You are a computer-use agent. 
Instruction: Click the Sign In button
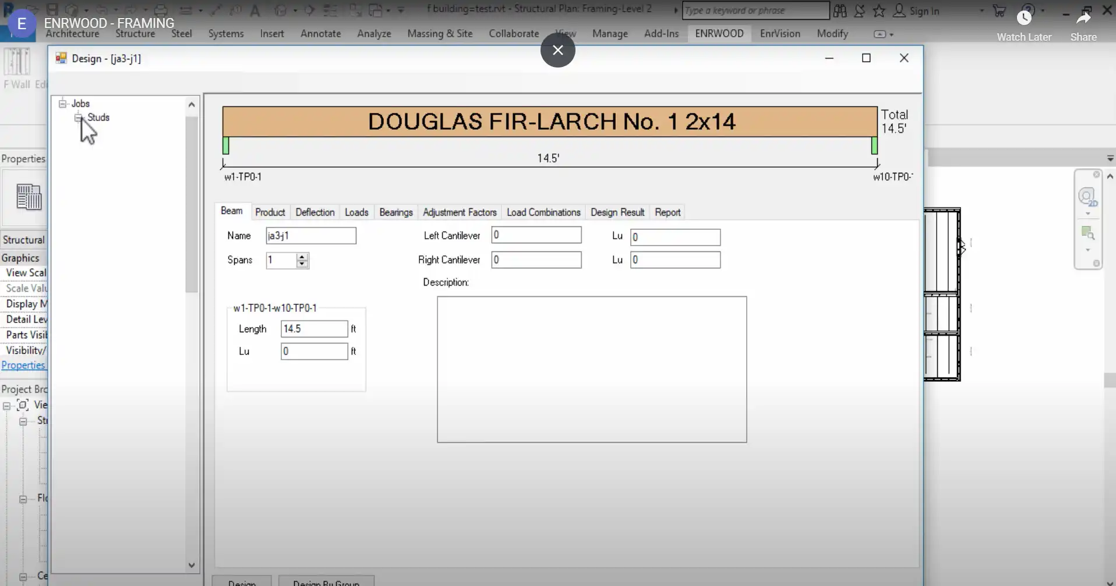(917, 11)
